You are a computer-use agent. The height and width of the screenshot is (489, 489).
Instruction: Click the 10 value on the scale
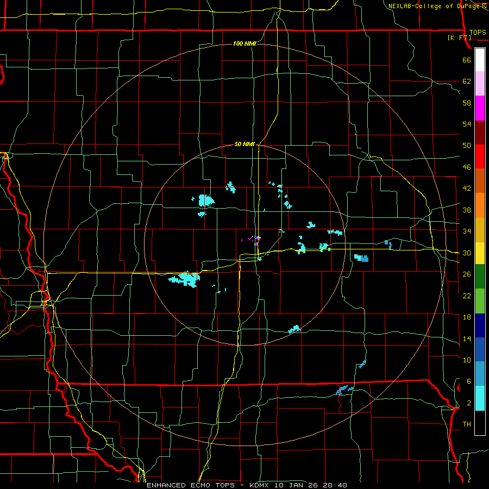(467, 360)
